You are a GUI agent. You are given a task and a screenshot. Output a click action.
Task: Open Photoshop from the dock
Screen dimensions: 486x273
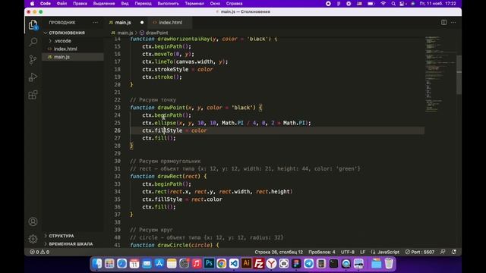coord(209,263)
